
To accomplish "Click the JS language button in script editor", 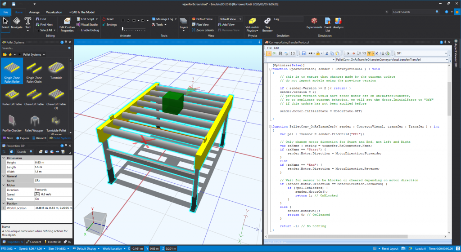I will (x=268, y=53).
